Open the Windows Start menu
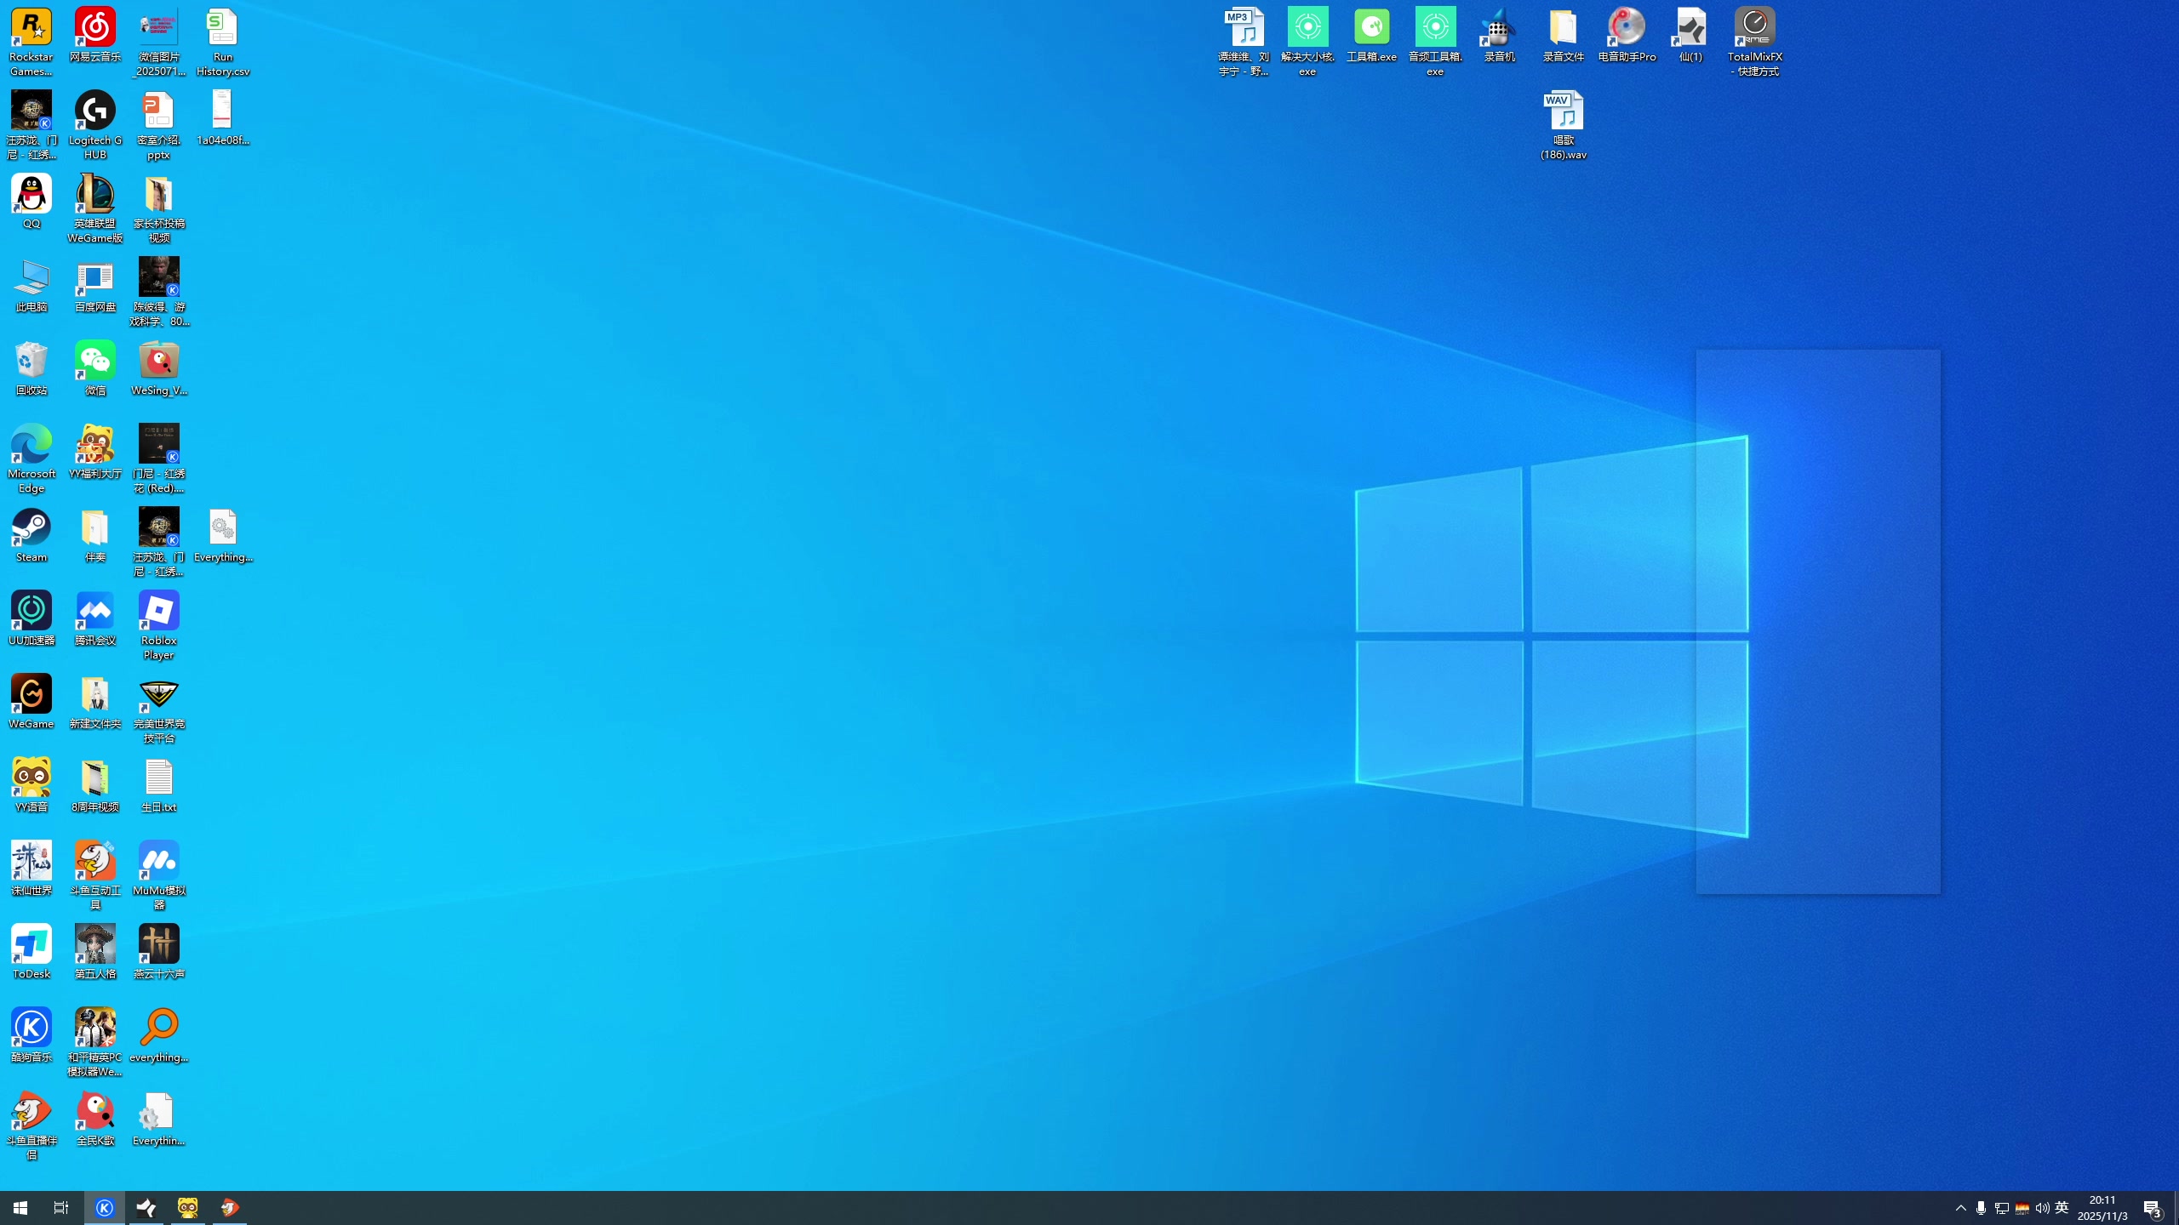Screen dimensions: 2179x1225 [20, 1208]
